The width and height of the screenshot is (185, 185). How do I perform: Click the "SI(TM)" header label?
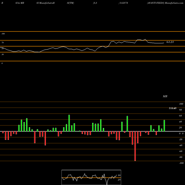(x=70, y=3)
